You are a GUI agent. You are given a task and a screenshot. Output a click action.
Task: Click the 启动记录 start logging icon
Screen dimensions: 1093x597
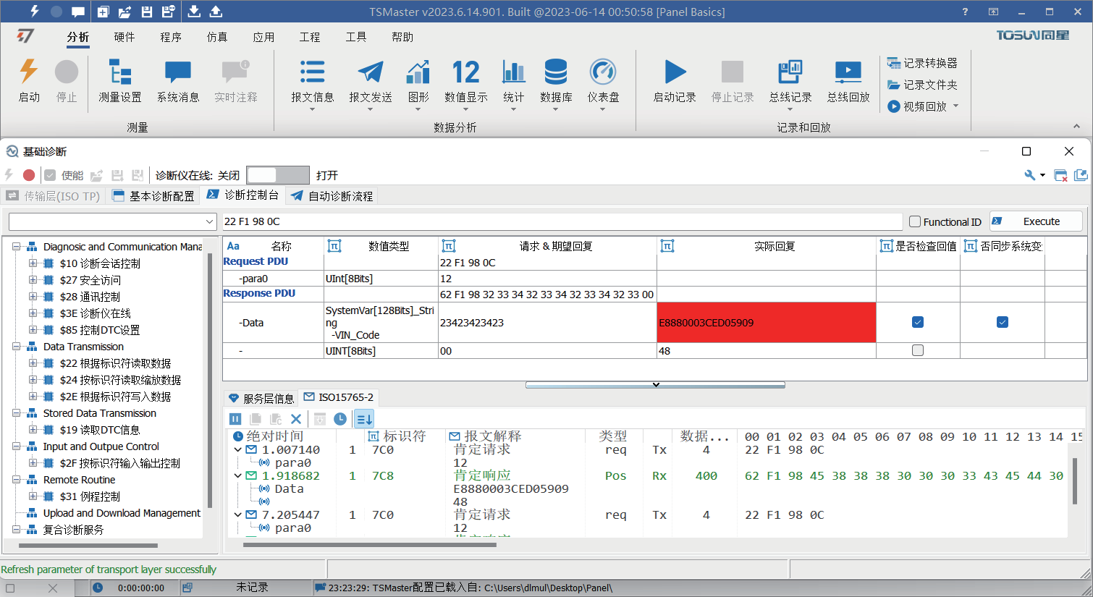click(x=675, y=72)
